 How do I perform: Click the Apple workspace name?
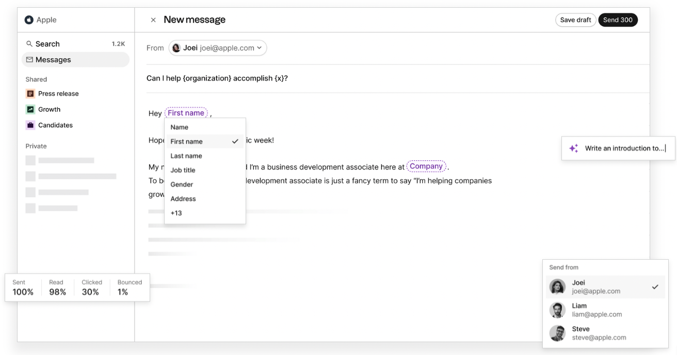(46, 20)
